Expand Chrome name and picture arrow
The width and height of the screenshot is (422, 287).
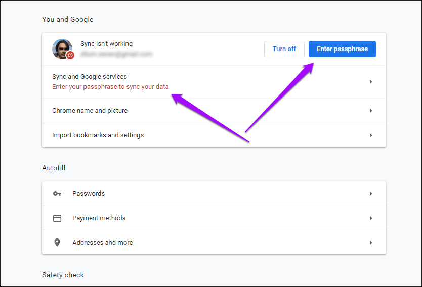[x=371, y=111]
